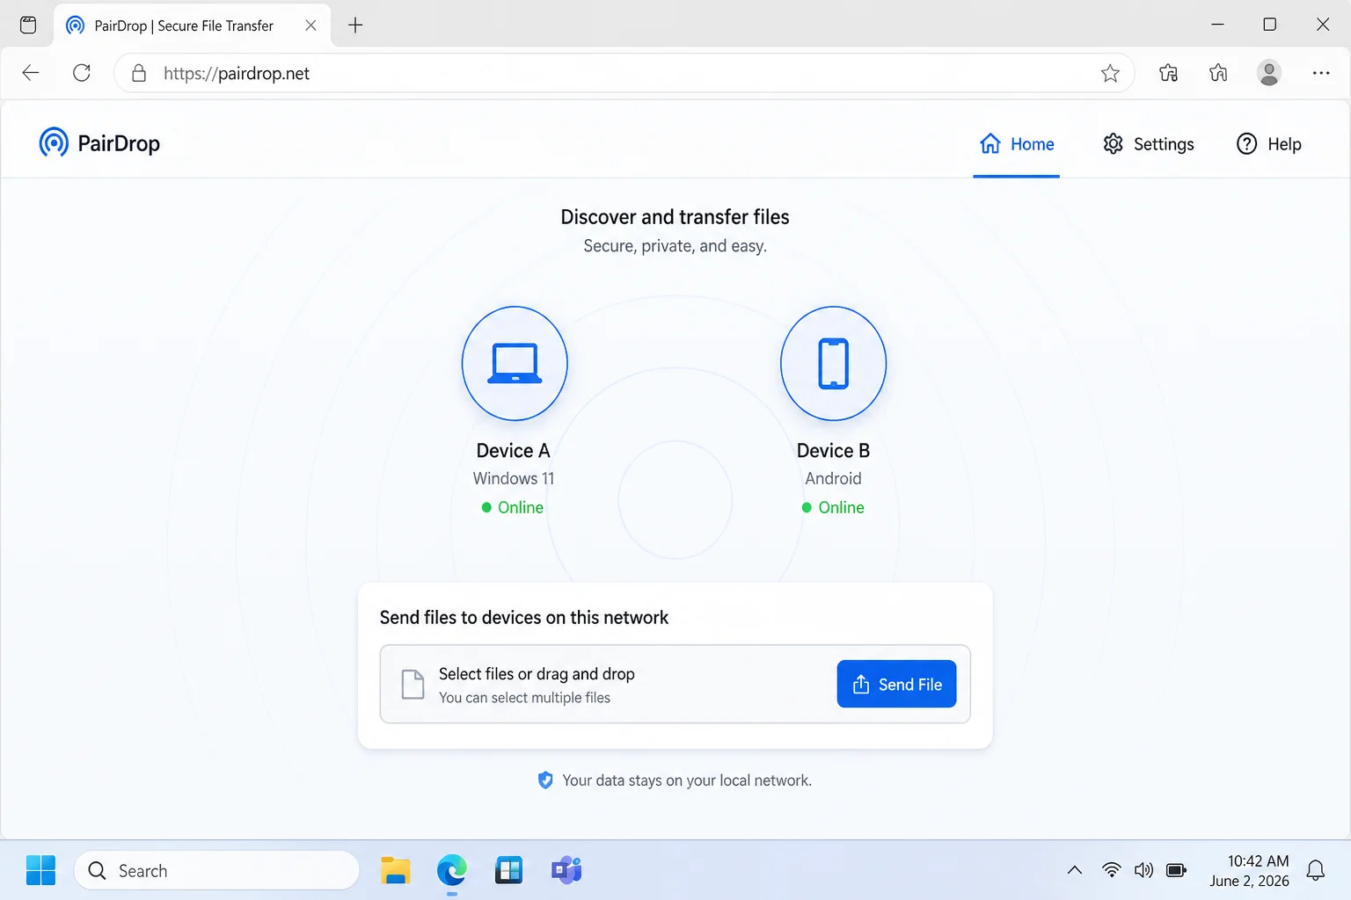Open Microsoft Teams from the taskbar
This screenshot has height=900, width=1351.
566,870
